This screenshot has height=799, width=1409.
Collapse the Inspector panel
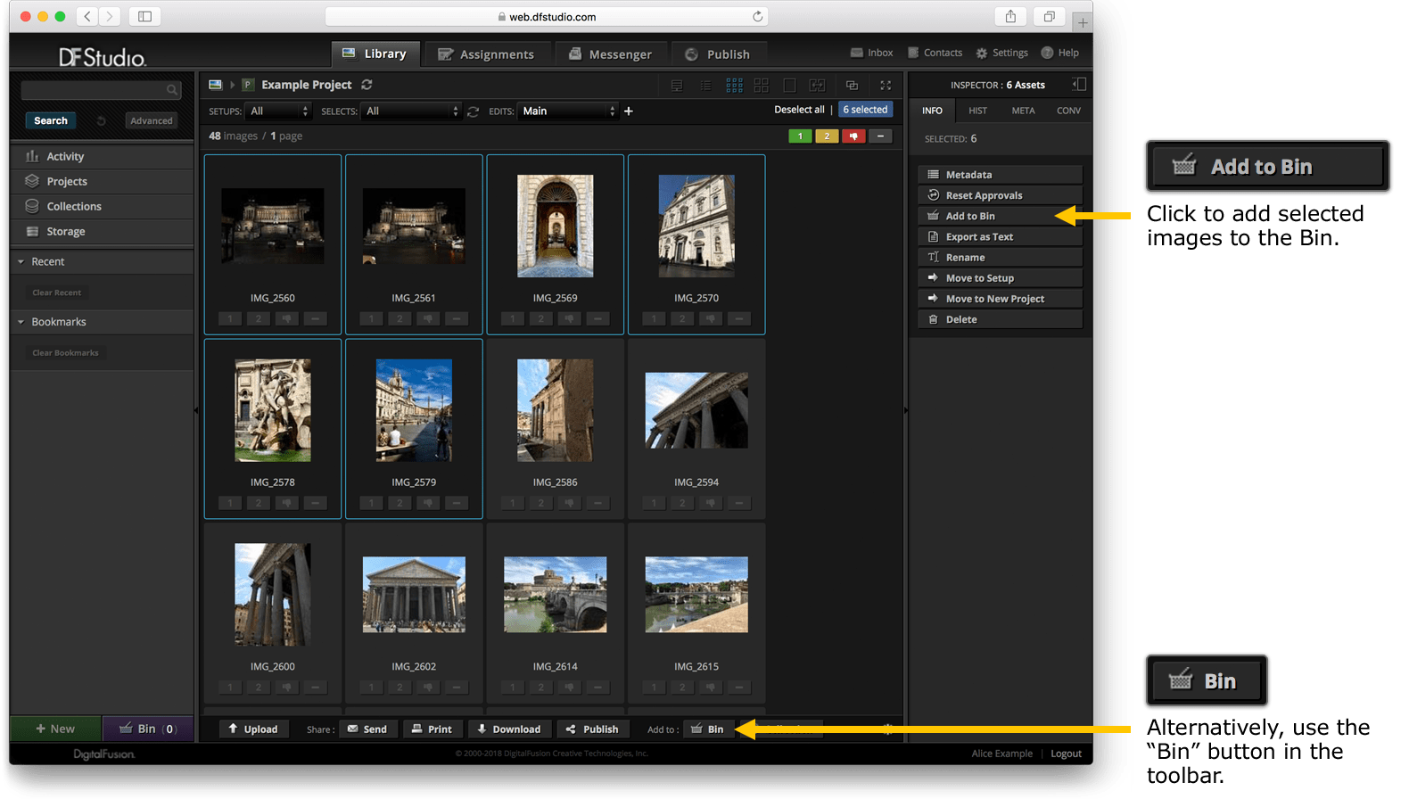[1079, 85]
